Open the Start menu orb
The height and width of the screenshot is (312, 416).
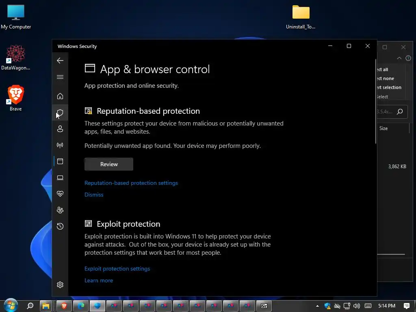11,305
